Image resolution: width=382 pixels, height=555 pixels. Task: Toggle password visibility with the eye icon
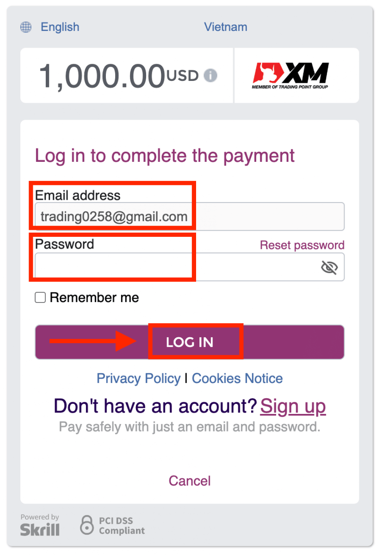tap(329, 267)
